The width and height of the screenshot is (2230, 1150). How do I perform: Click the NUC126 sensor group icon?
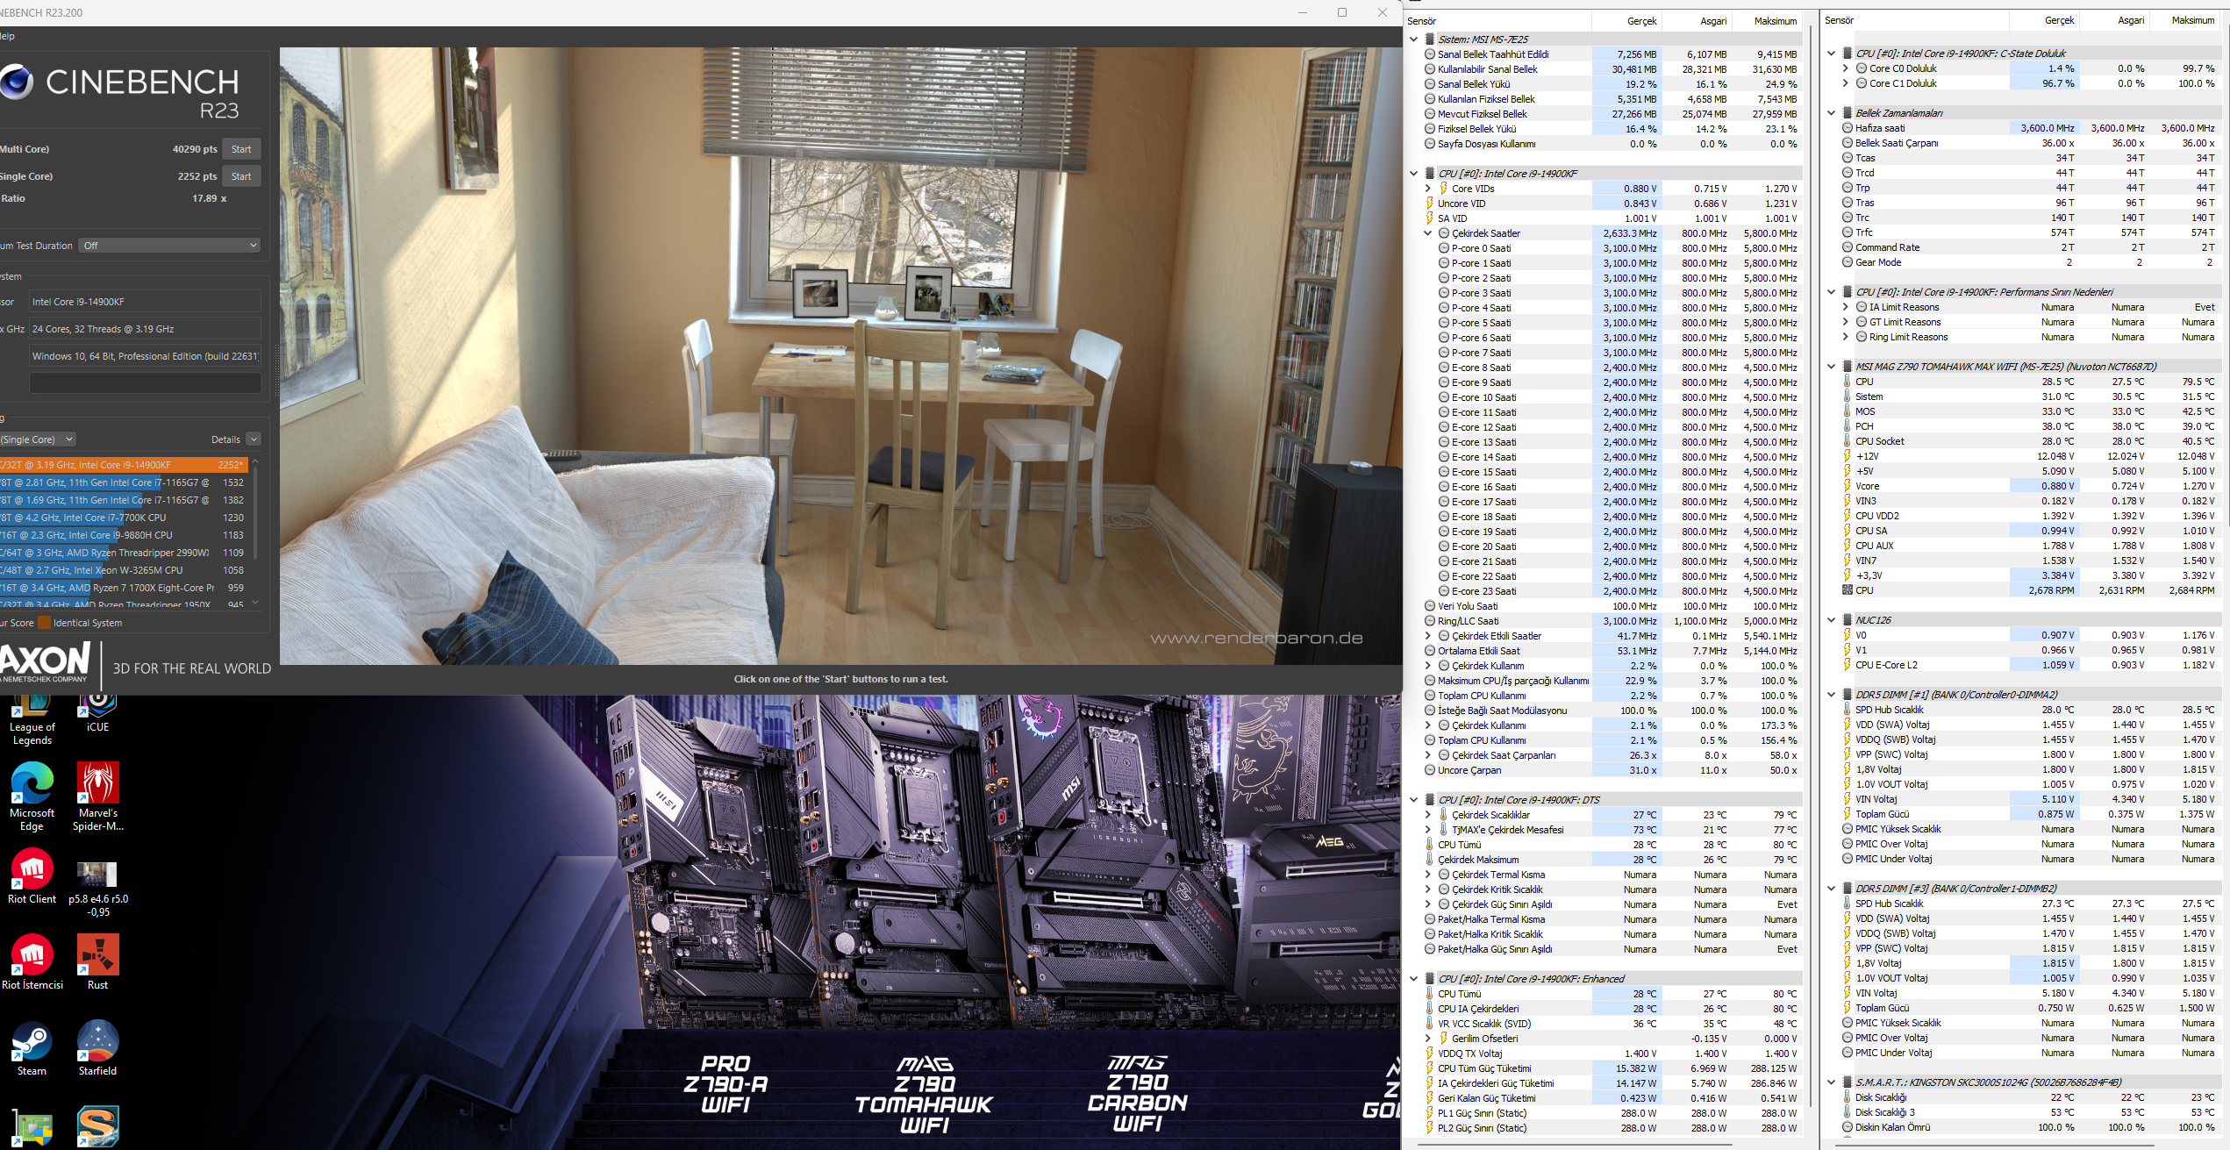click(x=1848, y=620)
